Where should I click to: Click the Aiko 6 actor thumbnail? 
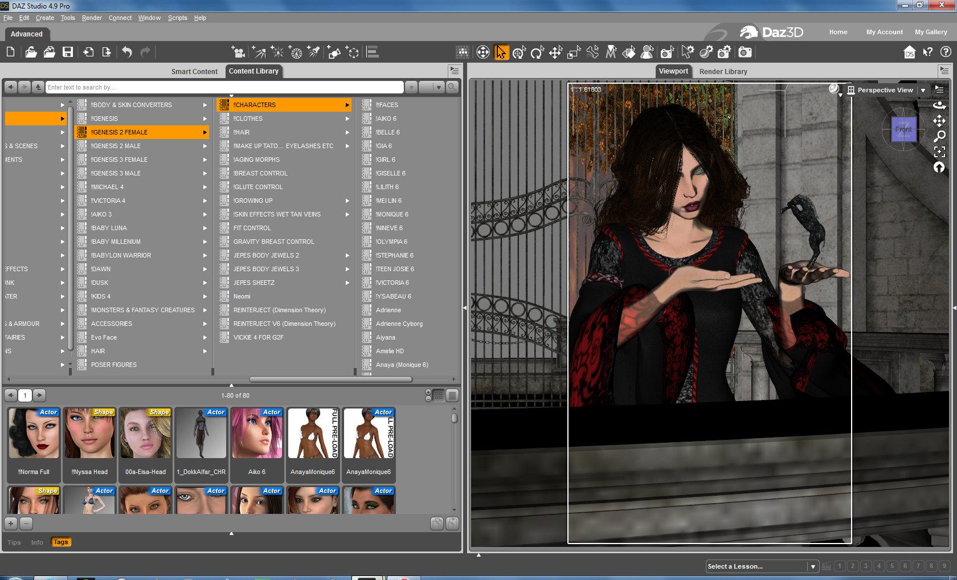tap(257, 434)
